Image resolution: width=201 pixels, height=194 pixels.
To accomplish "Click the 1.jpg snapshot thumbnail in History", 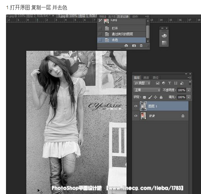I will 106,21.
